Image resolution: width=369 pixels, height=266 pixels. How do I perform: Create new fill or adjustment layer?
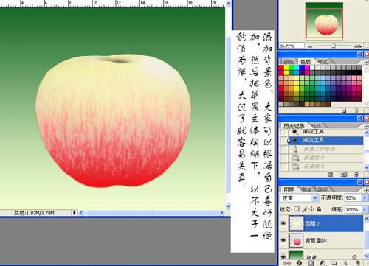click(323, 263)
